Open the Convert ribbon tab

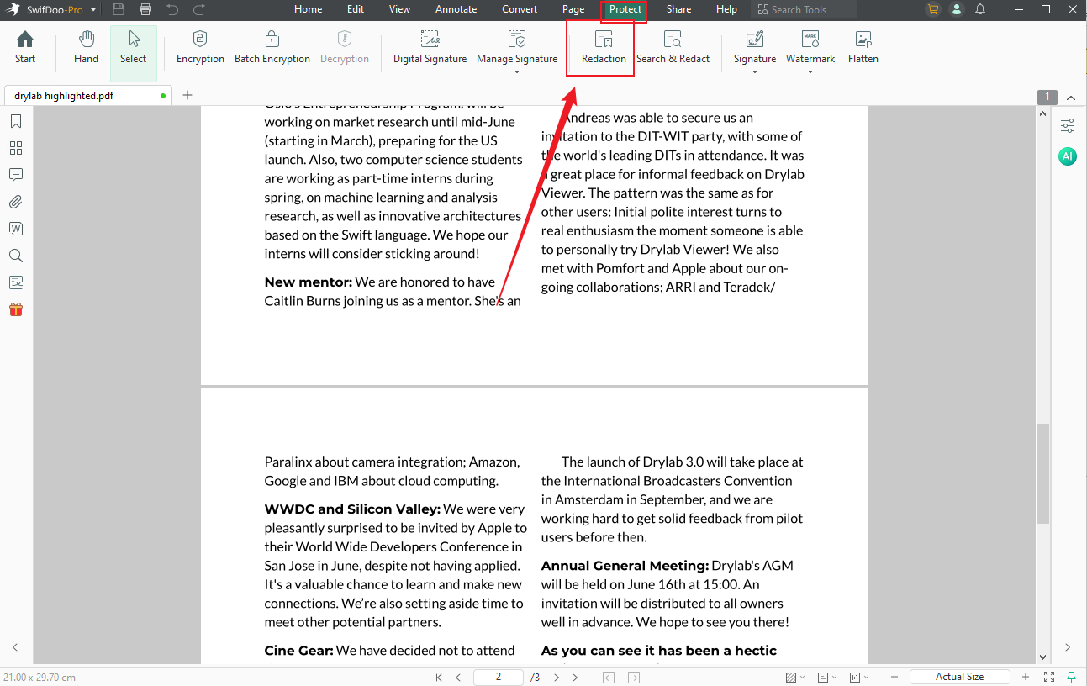pos(519,9)
